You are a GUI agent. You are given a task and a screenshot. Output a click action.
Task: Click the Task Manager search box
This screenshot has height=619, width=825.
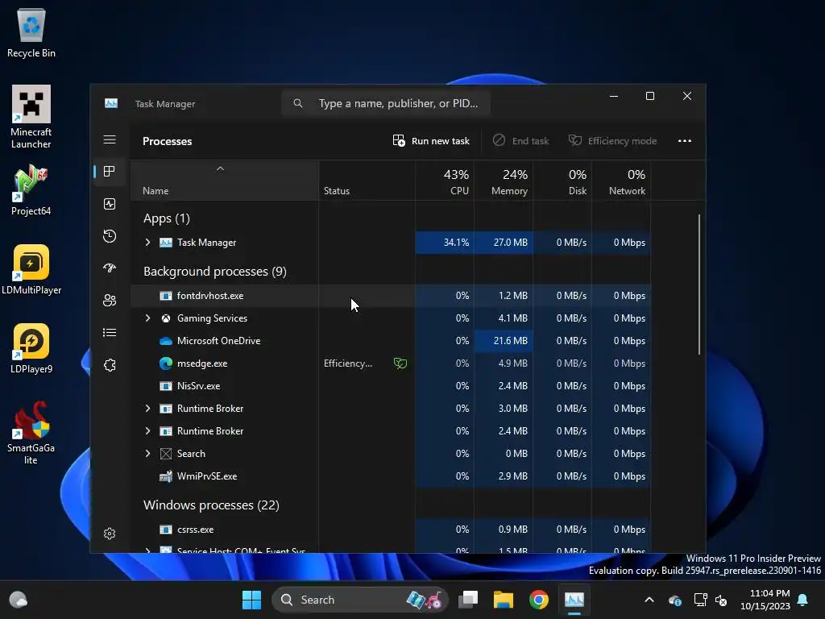coord(386,104)
